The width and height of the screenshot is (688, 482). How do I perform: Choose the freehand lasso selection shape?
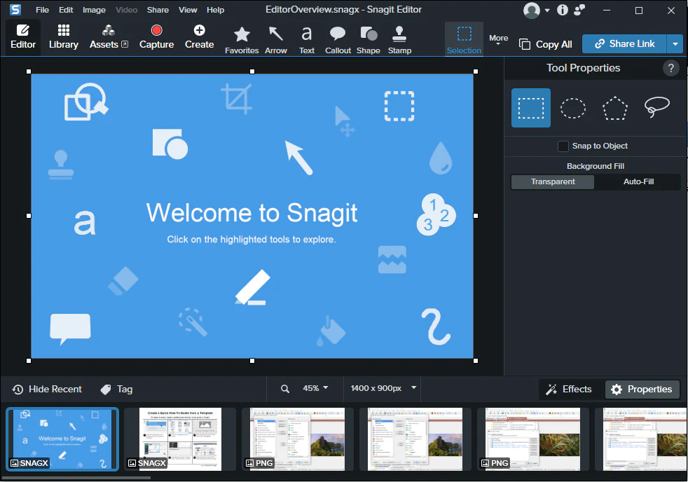point(656,108)
